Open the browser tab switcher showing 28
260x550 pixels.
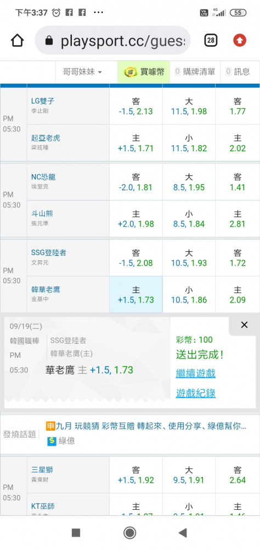click(211, 41)
